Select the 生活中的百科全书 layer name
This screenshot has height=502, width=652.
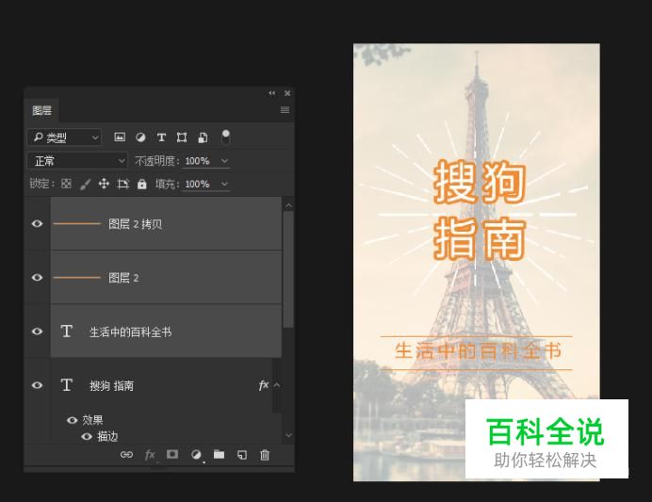pyautogui.click(x=131, y=332)
